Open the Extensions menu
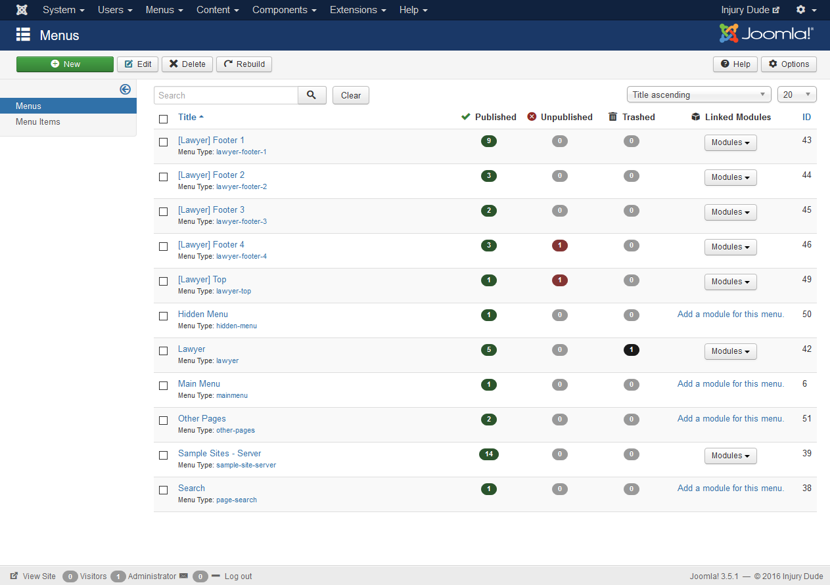 [x=357, y=10]
